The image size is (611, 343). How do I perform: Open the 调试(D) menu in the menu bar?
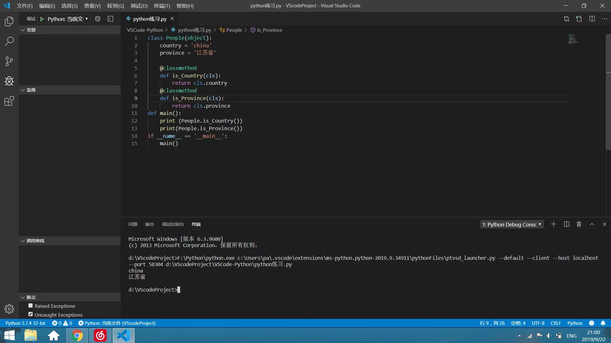click(139, 6)
